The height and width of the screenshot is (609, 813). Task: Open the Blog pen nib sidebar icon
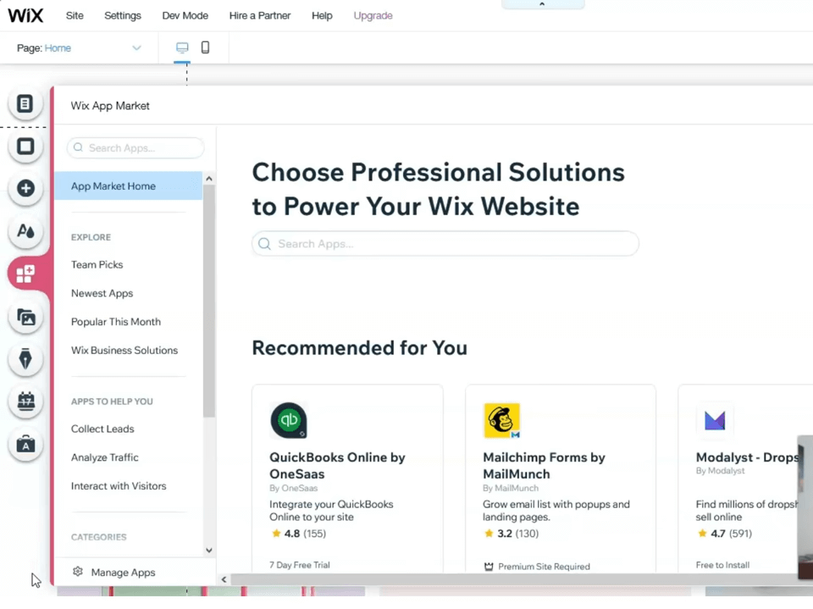(x=25, y=359)
